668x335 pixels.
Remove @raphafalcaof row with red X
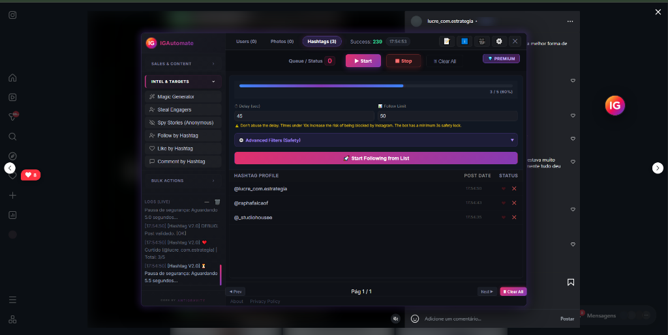click(x=514, y=203)
